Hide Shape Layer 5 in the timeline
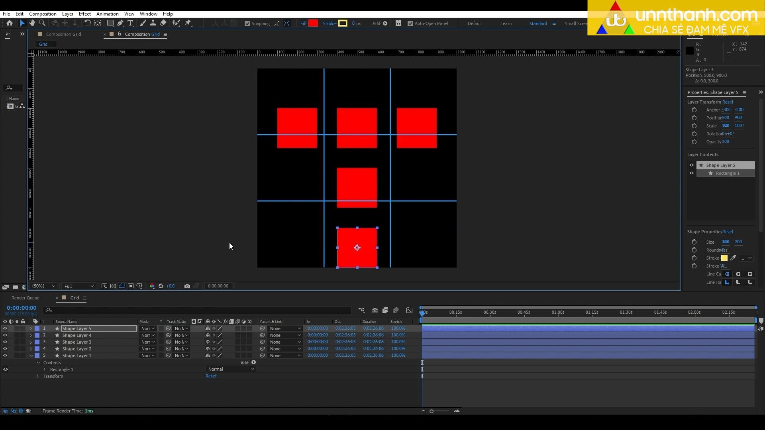The height and width of the screenshot is (430, 765). coord(5,329)
